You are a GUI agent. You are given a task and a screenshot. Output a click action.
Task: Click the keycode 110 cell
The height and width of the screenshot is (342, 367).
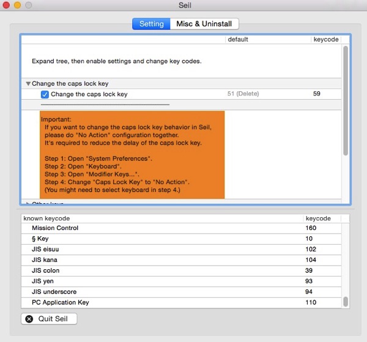coord(311,302)
